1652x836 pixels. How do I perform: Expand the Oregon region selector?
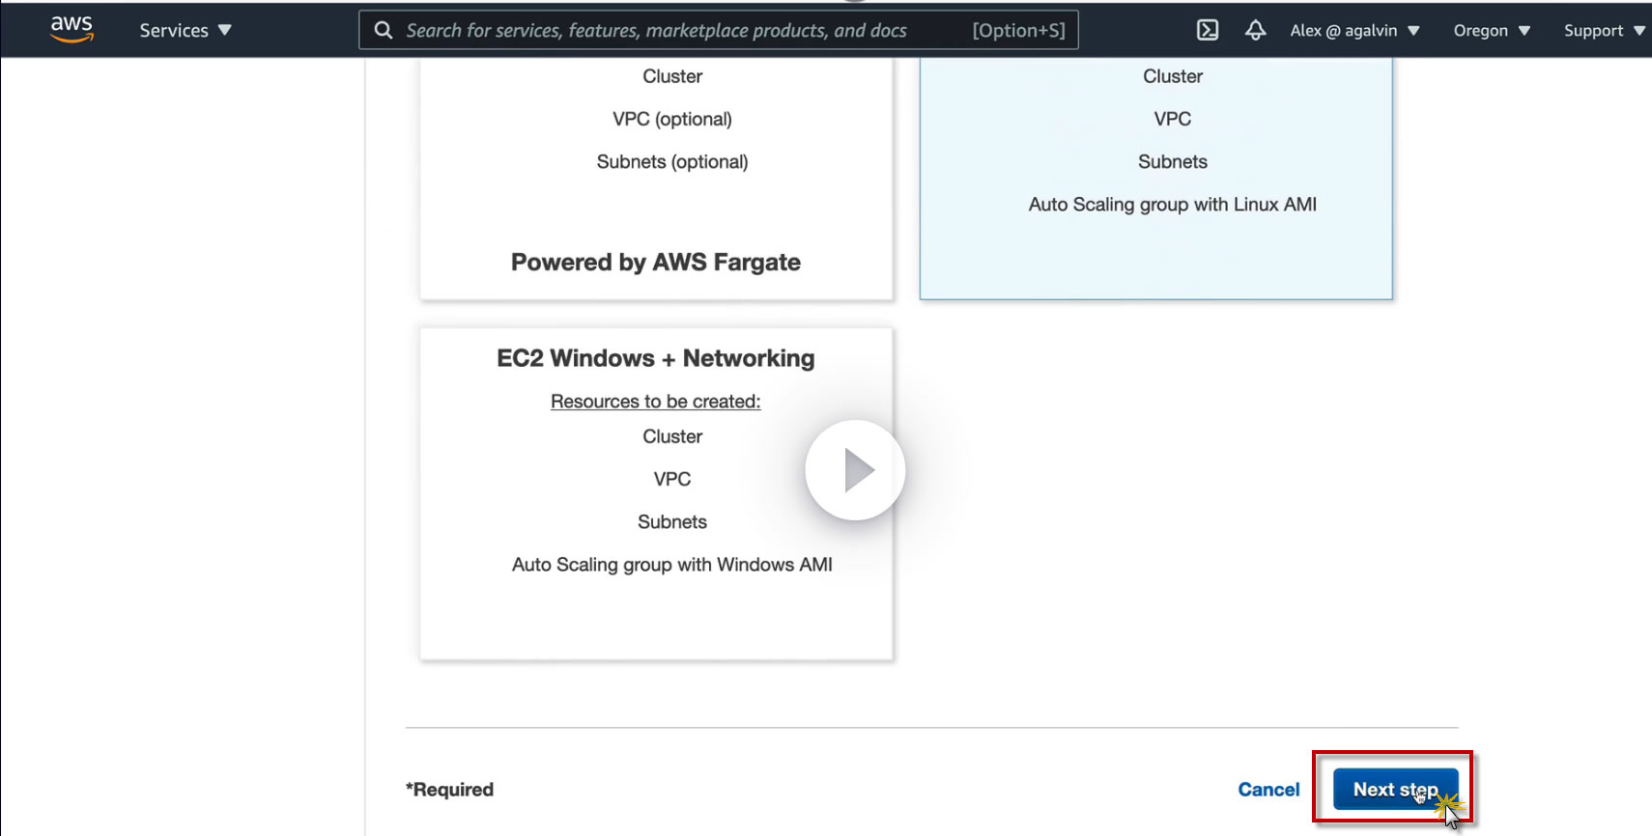(1491, 30)
